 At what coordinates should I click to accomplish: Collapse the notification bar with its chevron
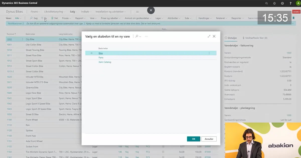coord(293,23)
